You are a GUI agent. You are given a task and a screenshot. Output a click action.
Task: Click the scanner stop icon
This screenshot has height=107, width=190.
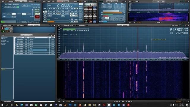click(x=2, y=28)
